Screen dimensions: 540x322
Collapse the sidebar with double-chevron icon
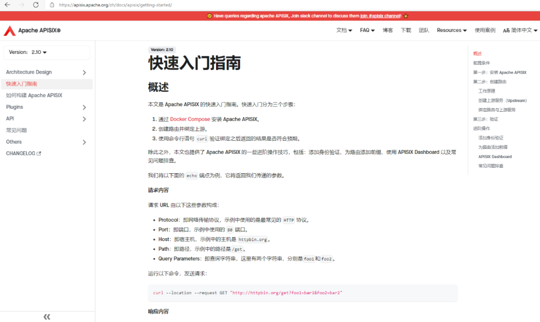coord(47,317)
